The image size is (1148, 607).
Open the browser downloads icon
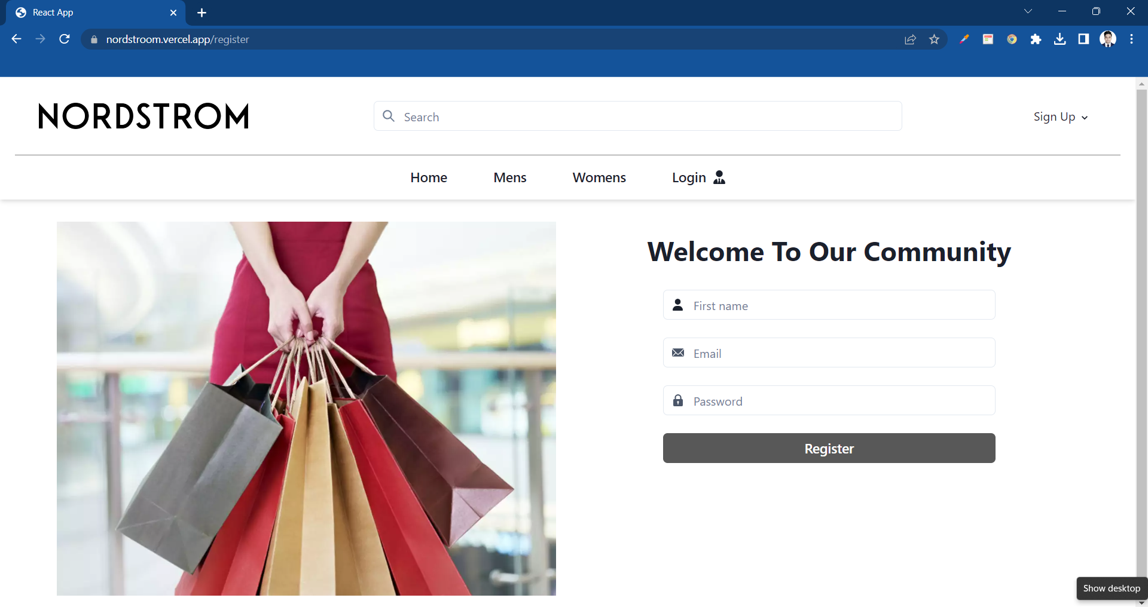pos(1060,39)
